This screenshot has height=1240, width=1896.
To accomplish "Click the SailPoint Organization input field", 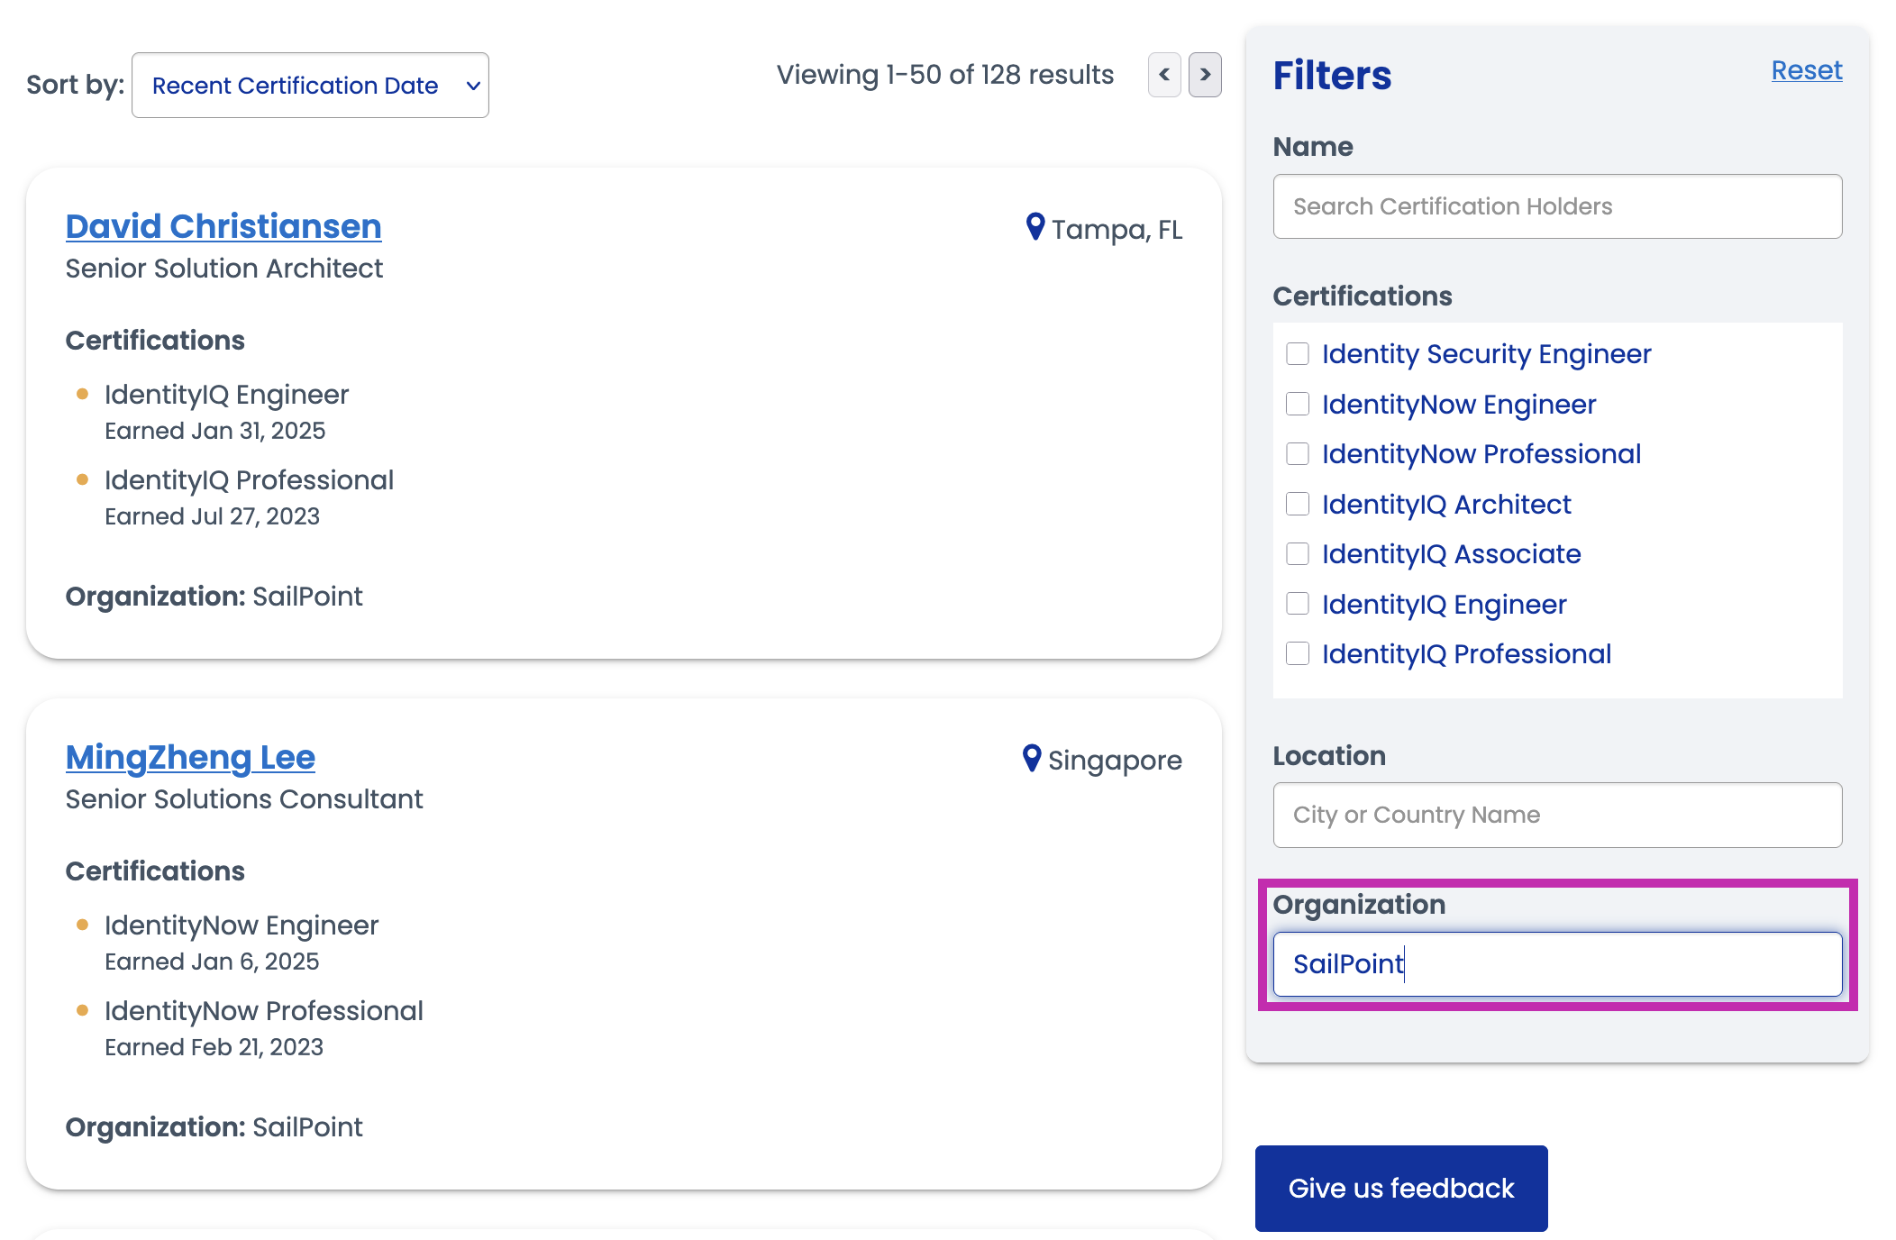I will pos(1556,964).
